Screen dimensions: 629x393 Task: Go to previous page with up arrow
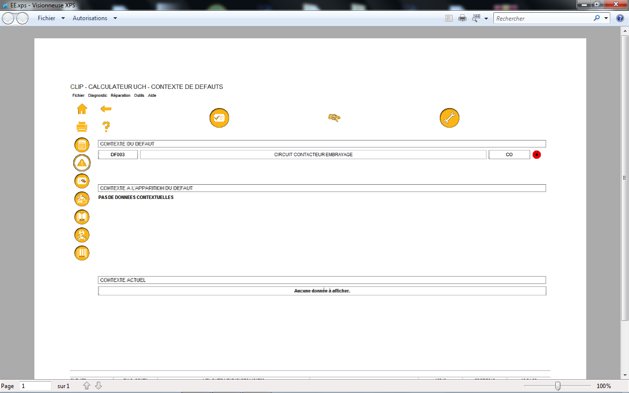(x=87, y=386)
